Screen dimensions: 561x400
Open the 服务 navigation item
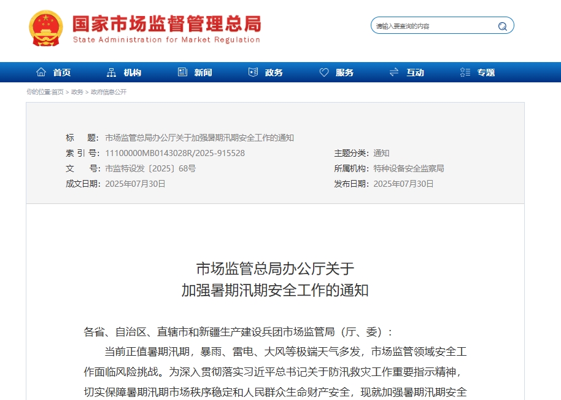coord(345,73)
